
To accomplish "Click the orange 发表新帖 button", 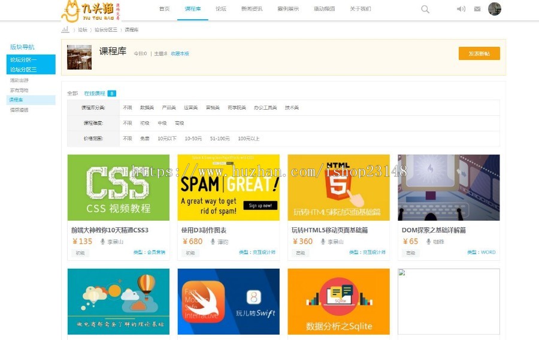I will pyautogui.click(x=479, y=53).
